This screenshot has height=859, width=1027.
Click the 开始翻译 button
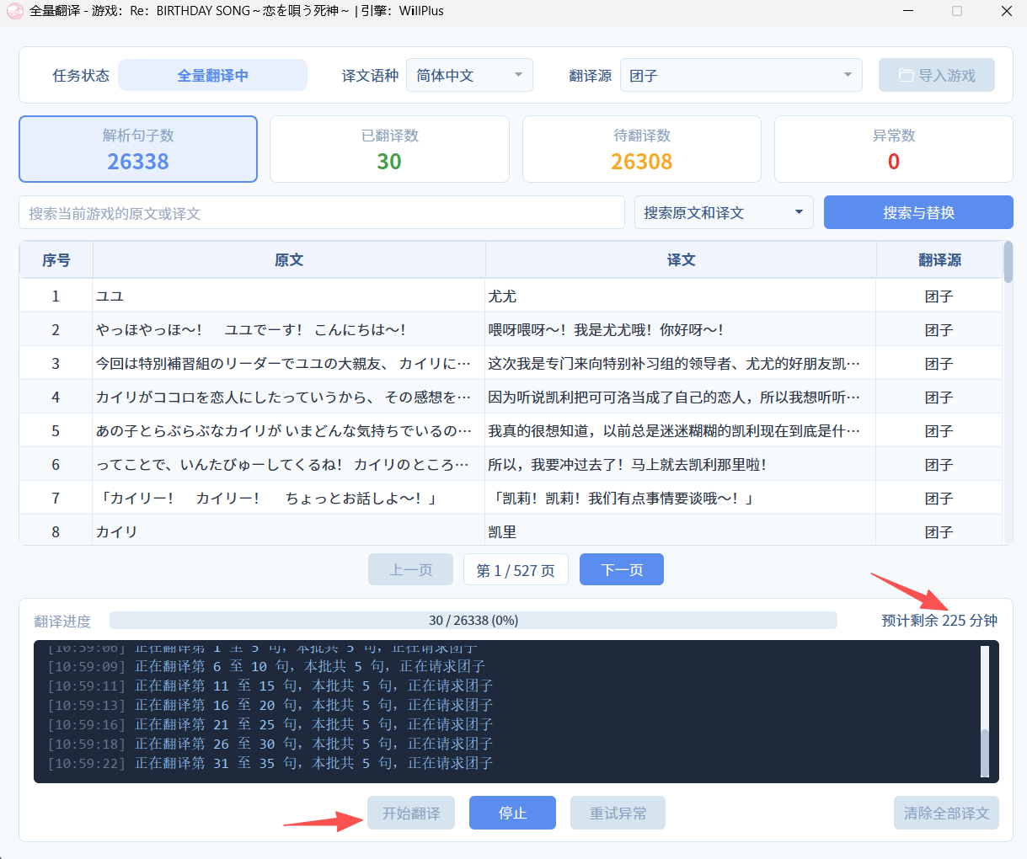click(411, 813)
